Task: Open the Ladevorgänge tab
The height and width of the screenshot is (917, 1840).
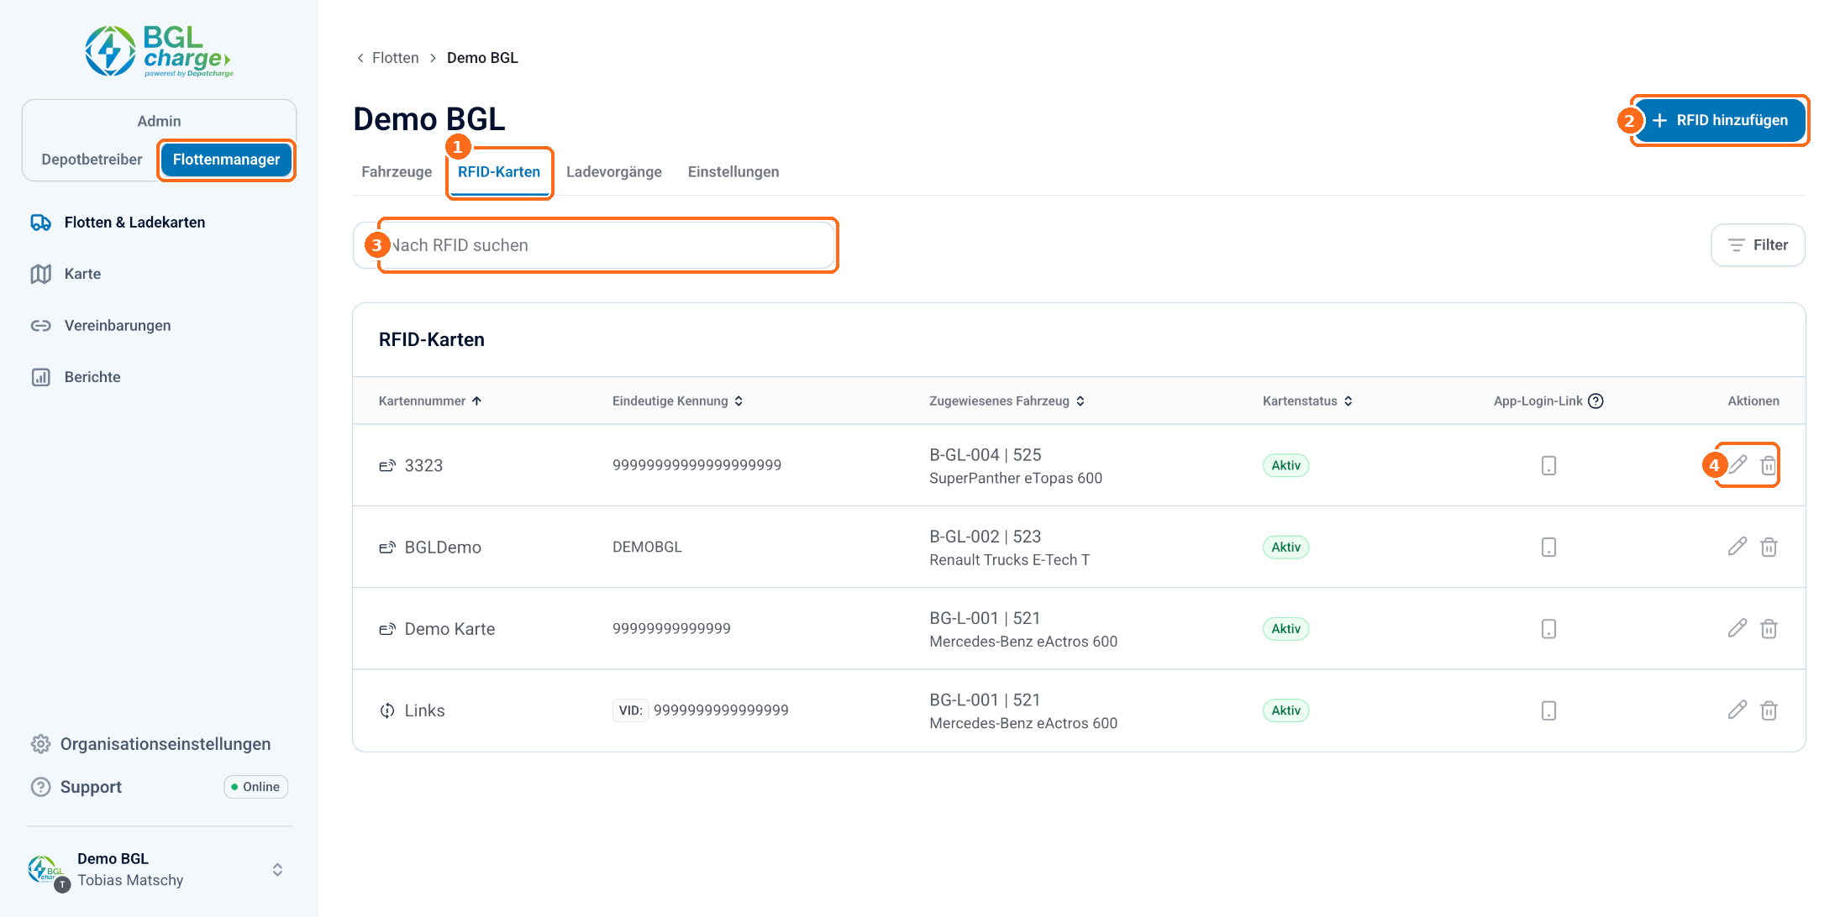Action: [614, 172]
